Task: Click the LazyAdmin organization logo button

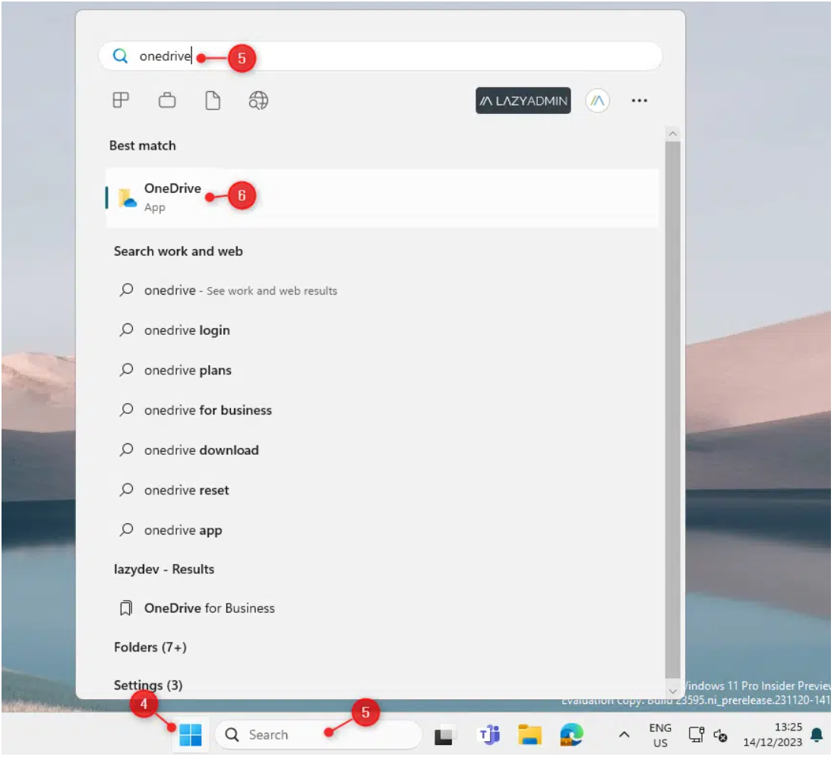Action: (523, 100)
